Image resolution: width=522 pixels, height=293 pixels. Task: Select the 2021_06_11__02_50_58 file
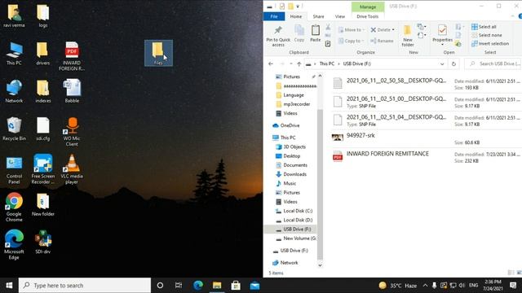(x=426, y=84)
